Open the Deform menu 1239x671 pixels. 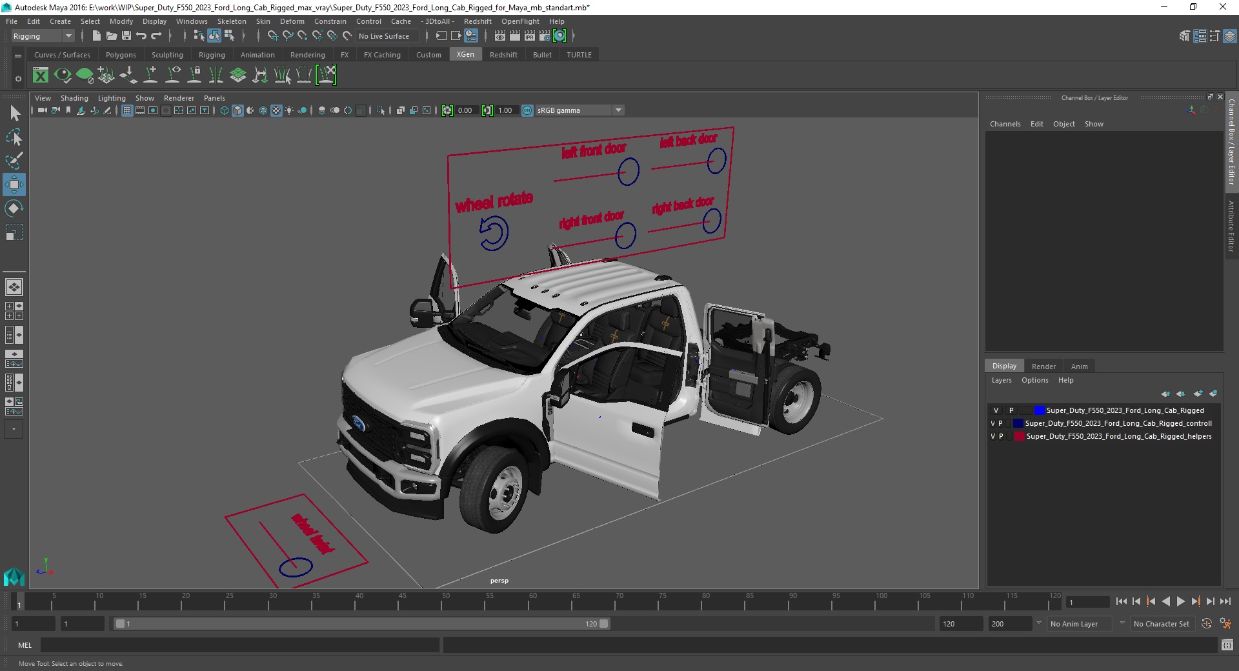292,21
